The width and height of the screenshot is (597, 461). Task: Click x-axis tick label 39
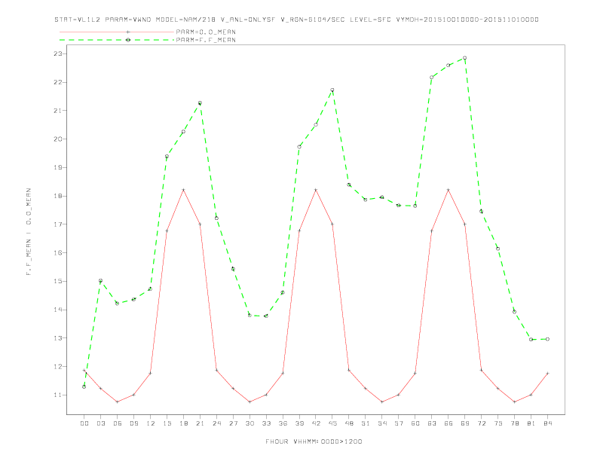click(x=299, y=423)
